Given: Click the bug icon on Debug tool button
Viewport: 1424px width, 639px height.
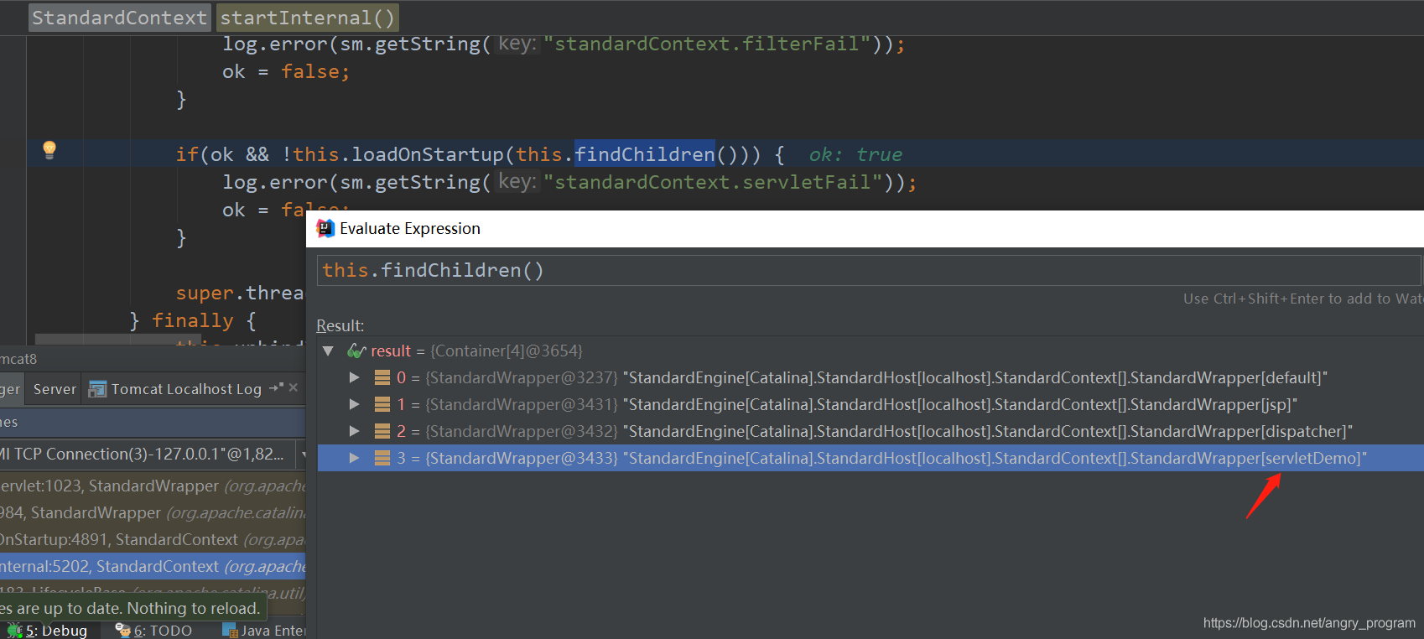Looking at the screenshot, I should tap(14, 631).
